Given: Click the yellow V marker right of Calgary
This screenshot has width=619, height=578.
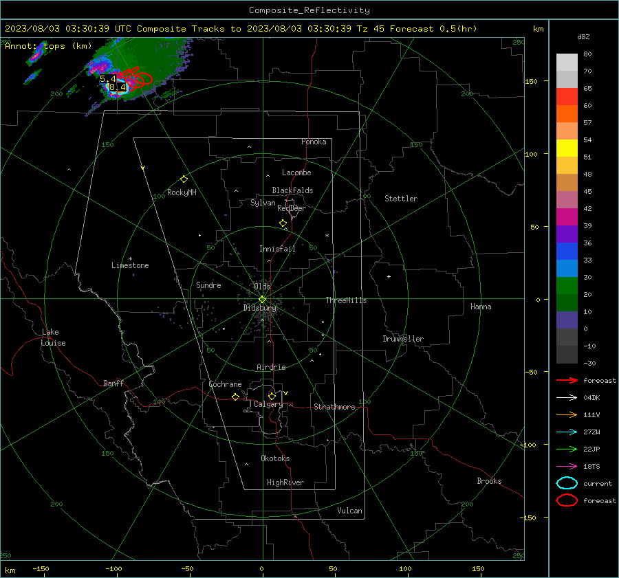Looking at the screenshot, I should [286, 393].
